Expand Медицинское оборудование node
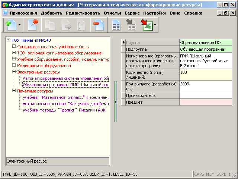The image size is (238, 179). tap(14, 65)
